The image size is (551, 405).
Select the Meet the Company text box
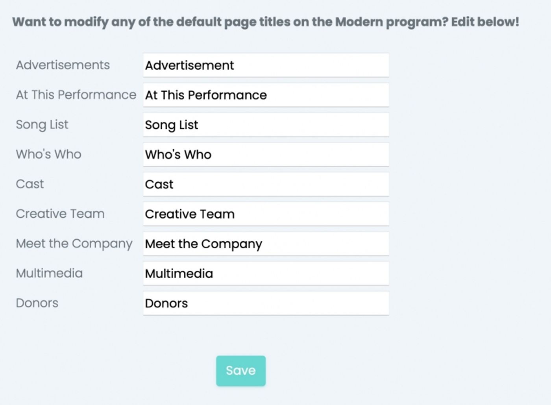pos(266,244)
